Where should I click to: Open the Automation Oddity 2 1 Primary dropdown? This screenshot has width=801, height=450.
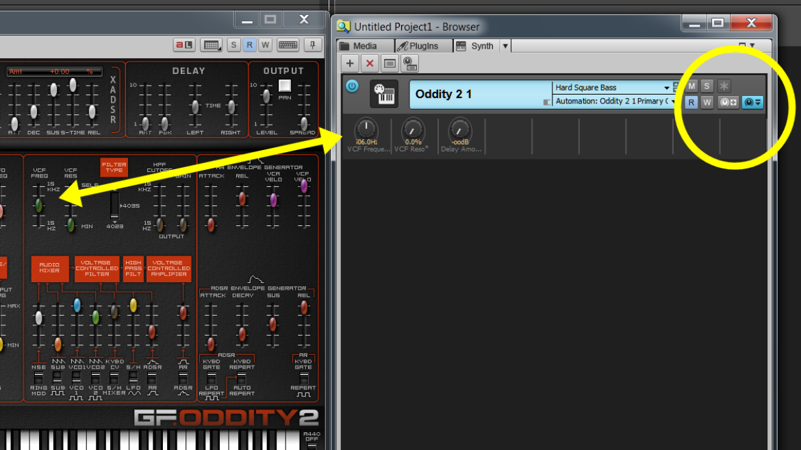click(x=673, y=101)
